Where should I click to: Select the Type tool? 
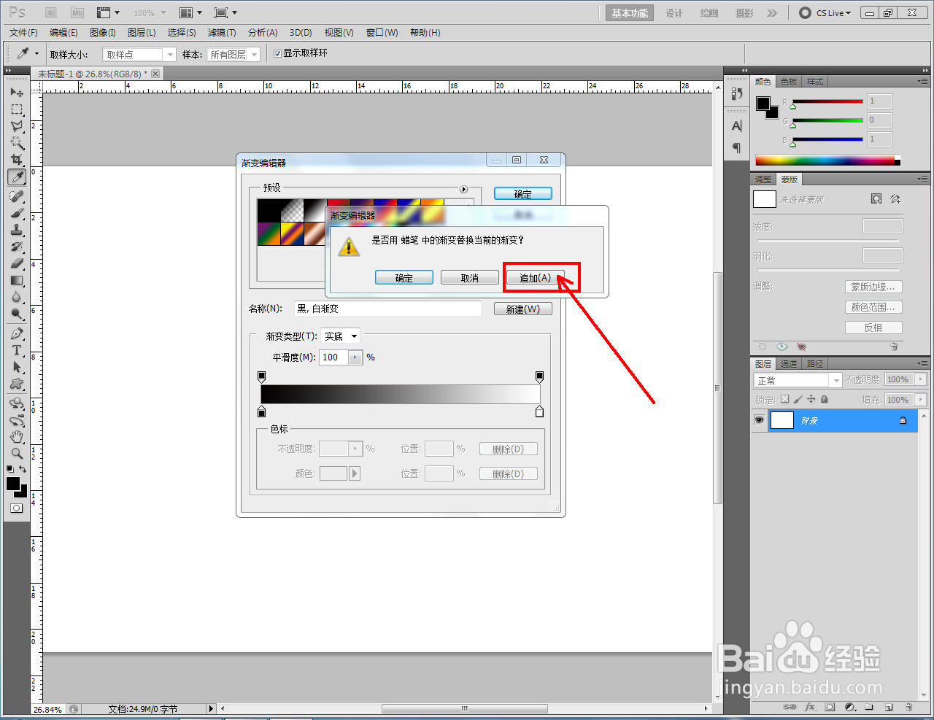(17, 350)
